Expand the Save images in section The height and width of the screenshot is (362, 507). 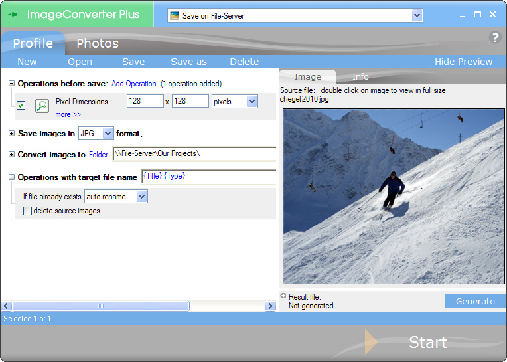coord(11,134)
